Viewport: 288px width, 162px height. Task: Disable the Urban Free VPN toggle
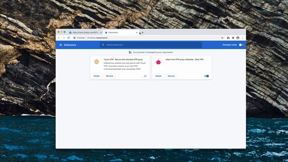207,76
